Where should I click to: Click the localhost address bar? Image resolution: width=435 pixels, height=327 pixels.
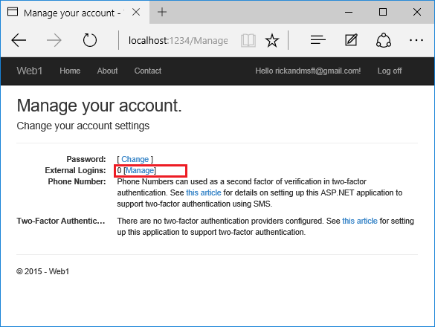[x=178, y=40]
